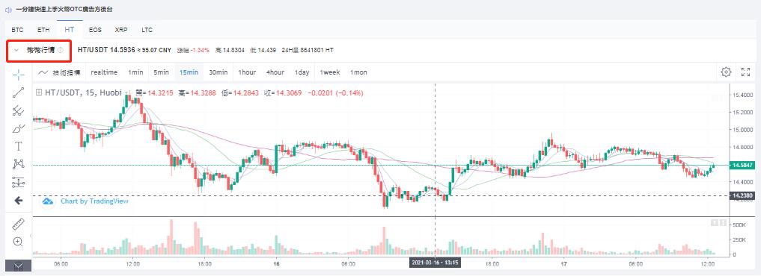
Task: Switch to the XRP tab
Action: (x=121, y=30)
